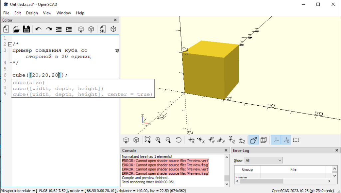Collapse the comment block at line 2

(10, 44)
